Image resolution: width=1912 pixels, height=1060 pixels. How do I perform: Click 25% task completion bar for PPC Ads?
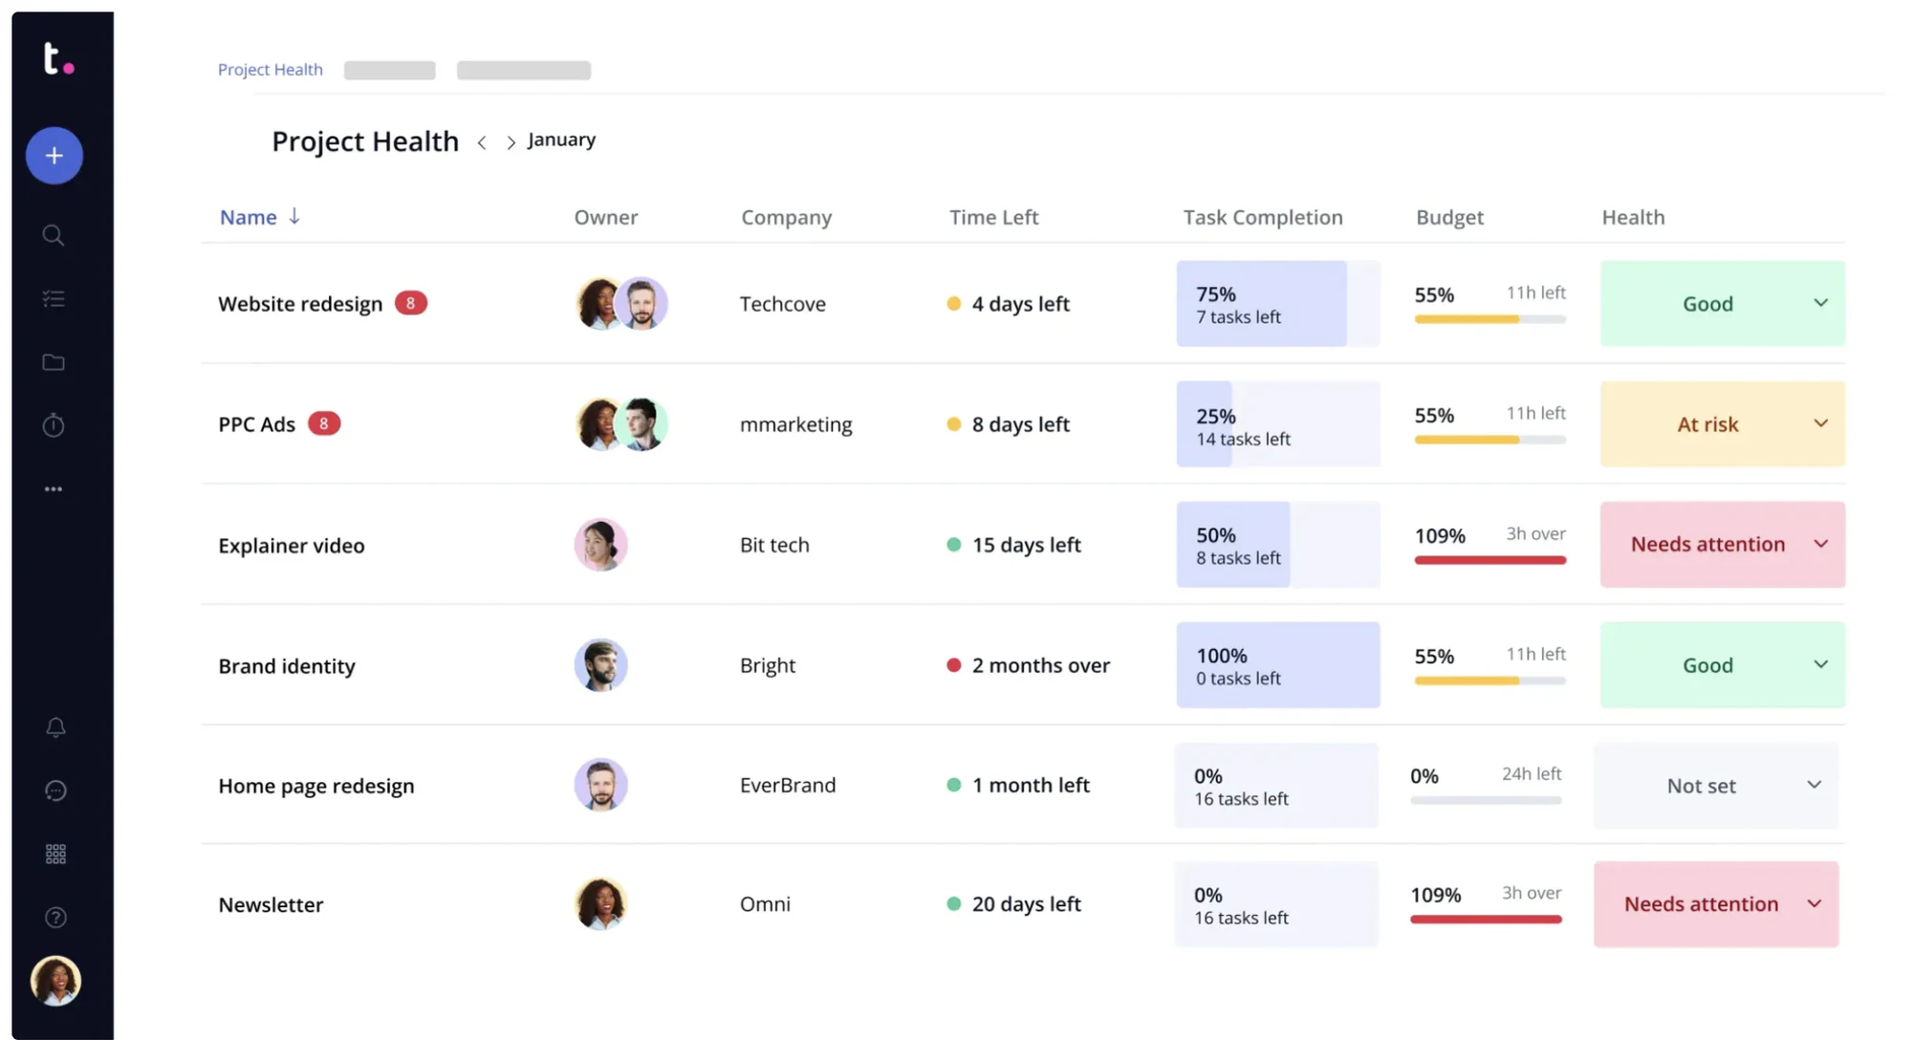[x=1278, y=423]
